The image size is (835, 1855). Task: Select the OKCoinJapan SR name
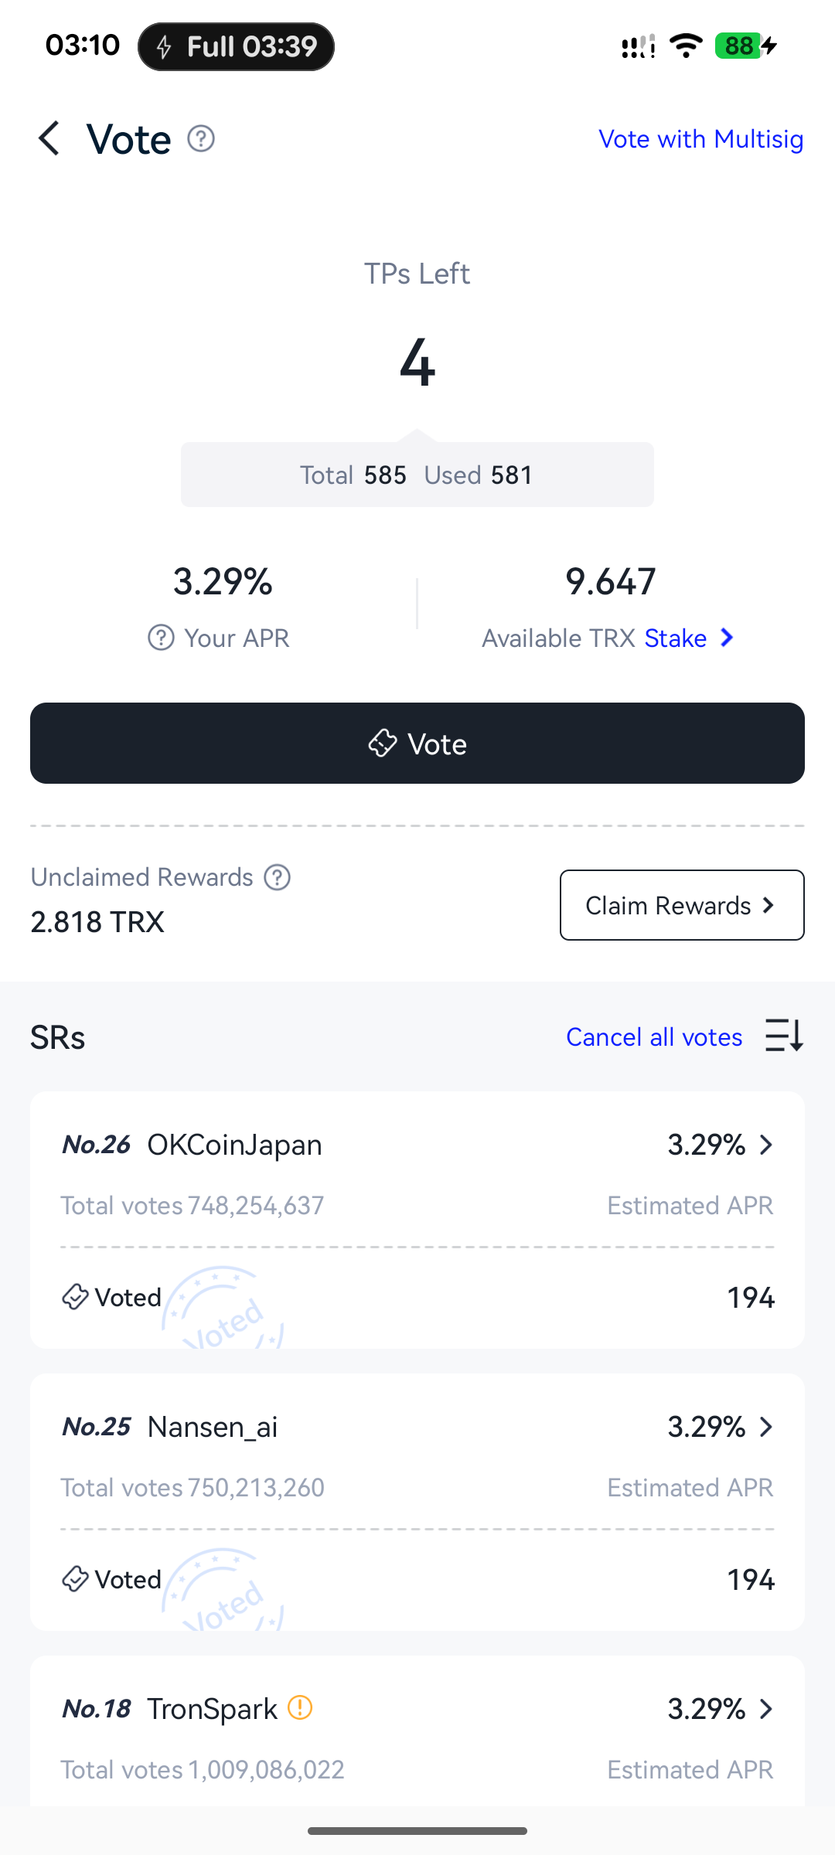coord(235,1145)
